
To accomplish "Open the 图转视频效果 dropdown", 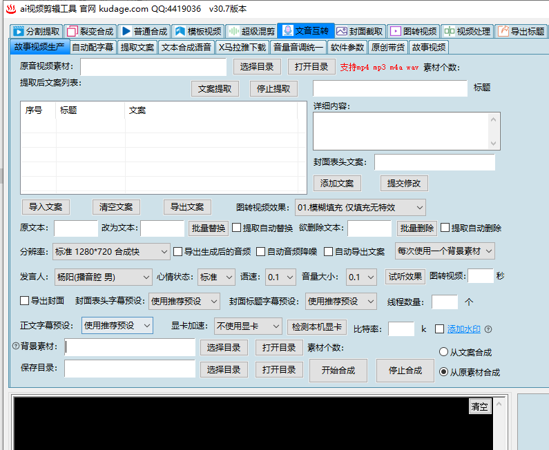I will tap(360, 208).
